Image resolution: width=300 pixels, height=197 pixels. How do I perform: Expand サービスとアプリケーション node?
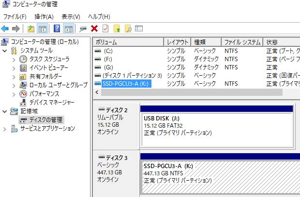(x=5, y=129)
